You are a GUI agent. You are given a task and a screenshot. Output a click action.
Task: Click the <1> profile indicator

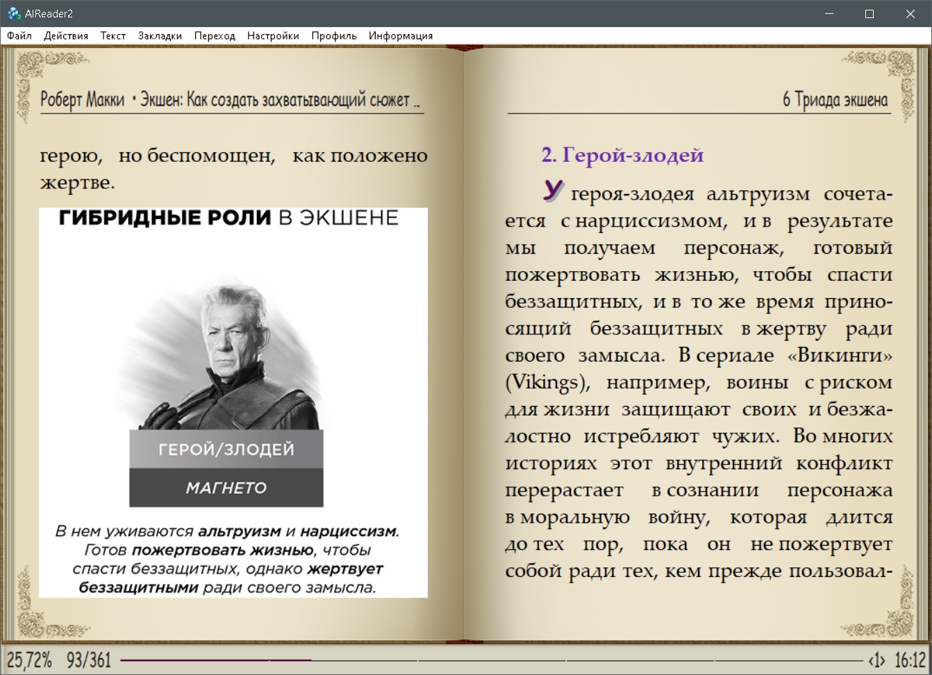pyautogui.click(x=877, y=660)
